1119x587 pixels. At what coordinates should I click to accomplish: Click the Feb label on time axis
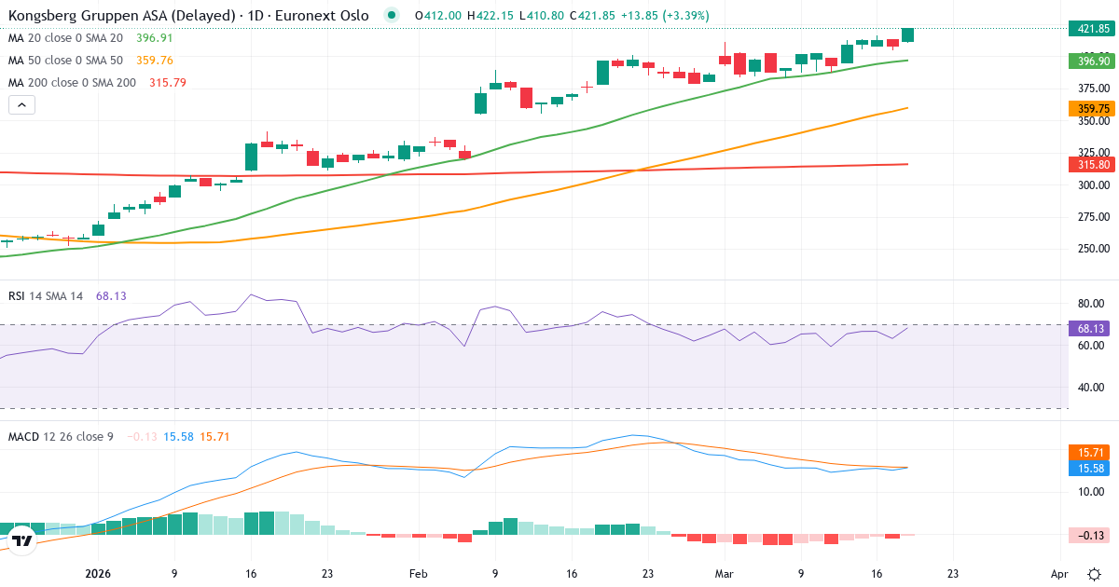click(418, 574)
